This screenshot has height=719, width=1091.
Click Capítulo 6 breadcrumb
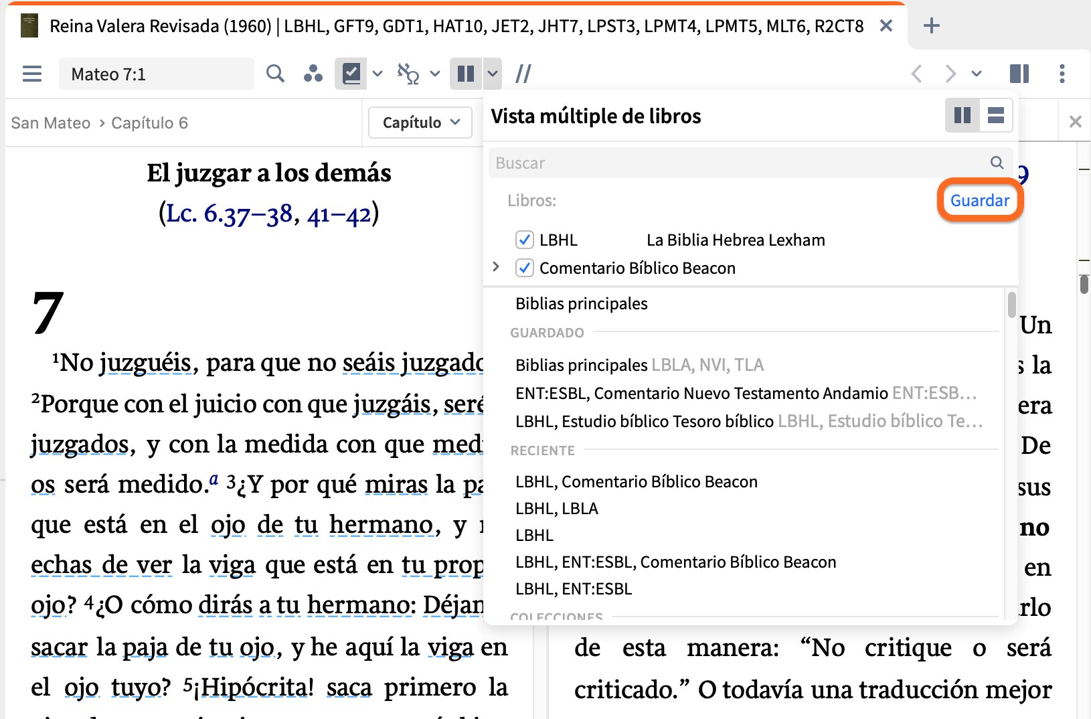coord(150,123)
